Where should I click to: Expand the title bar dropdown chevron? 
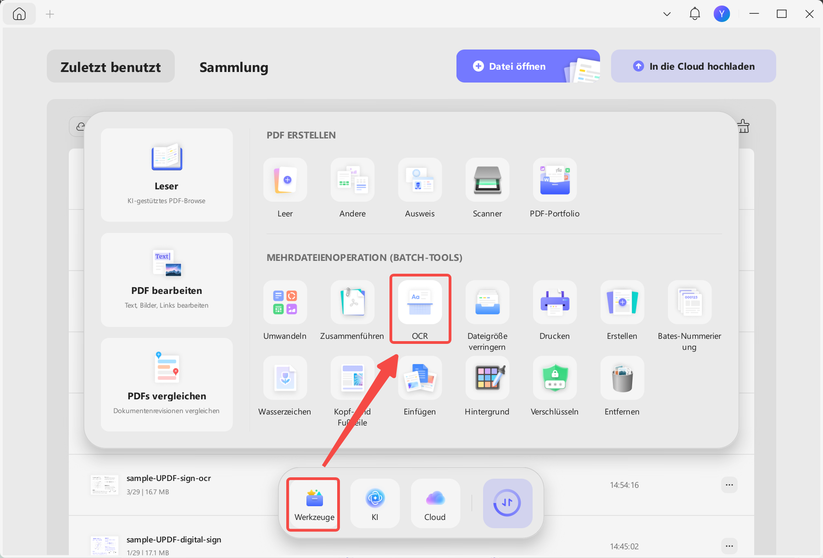pyautogui.click(x=667, y=14)
